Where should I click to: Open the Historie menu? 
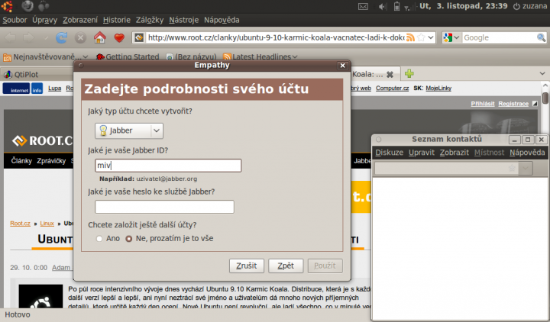pyautogui.click(x=117, y=20)
